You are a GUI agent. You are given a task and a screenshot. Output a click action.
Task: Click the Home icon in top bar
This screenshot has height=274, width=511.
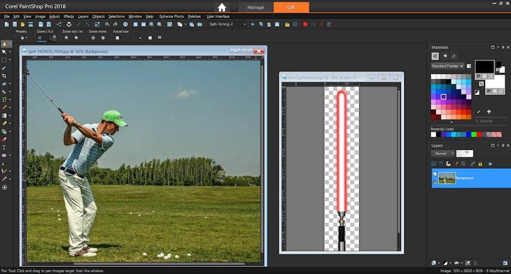click(x=221, y=8)
